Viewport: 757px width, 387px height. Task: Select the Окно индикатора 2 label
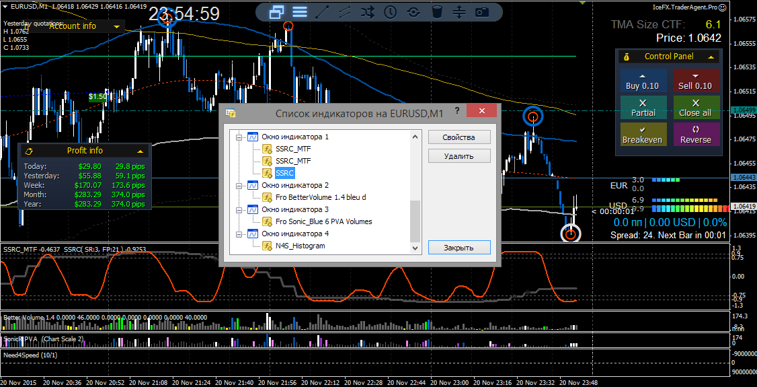[x=295, y=185]
